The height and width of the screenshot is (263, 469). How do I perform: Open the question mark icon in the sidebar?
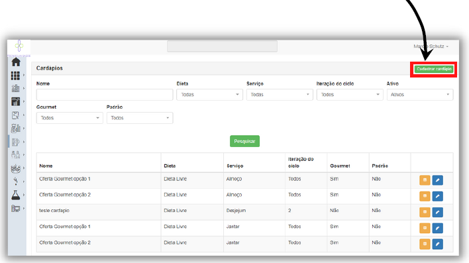[15, 182]
